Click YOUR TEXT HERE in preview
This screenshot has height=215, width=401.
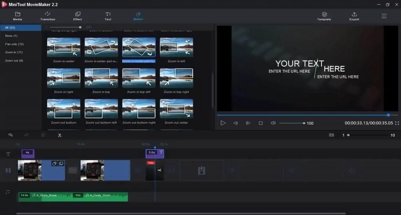310,66
